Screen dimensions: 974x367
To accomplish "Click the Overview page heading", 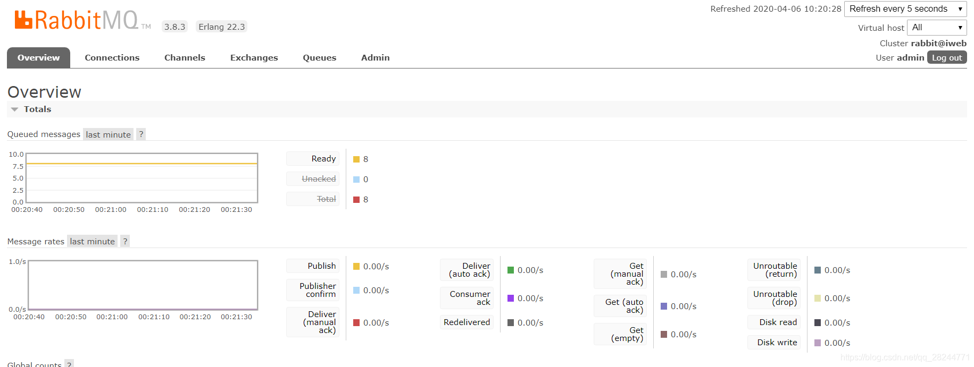I will [x=44, y=92].
